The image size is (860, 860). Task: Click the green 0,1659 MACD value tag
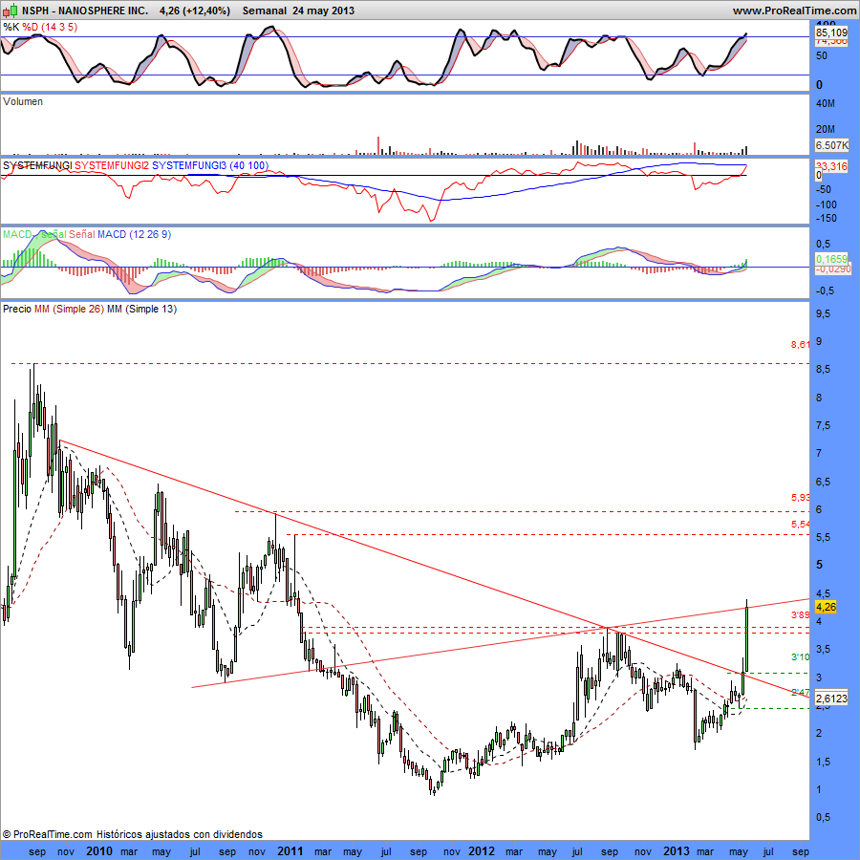click(x=831, y=259)
